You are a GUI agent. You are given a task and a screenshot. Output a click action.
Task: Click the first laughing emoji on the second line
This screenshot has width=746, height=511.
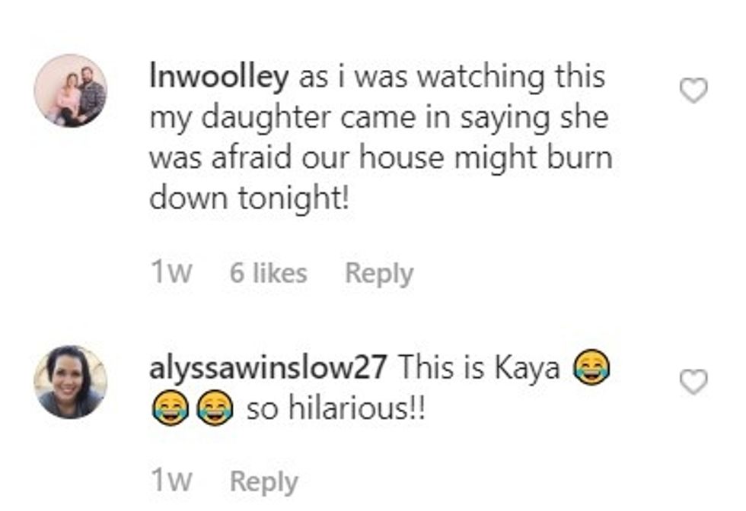coord(171,408)
